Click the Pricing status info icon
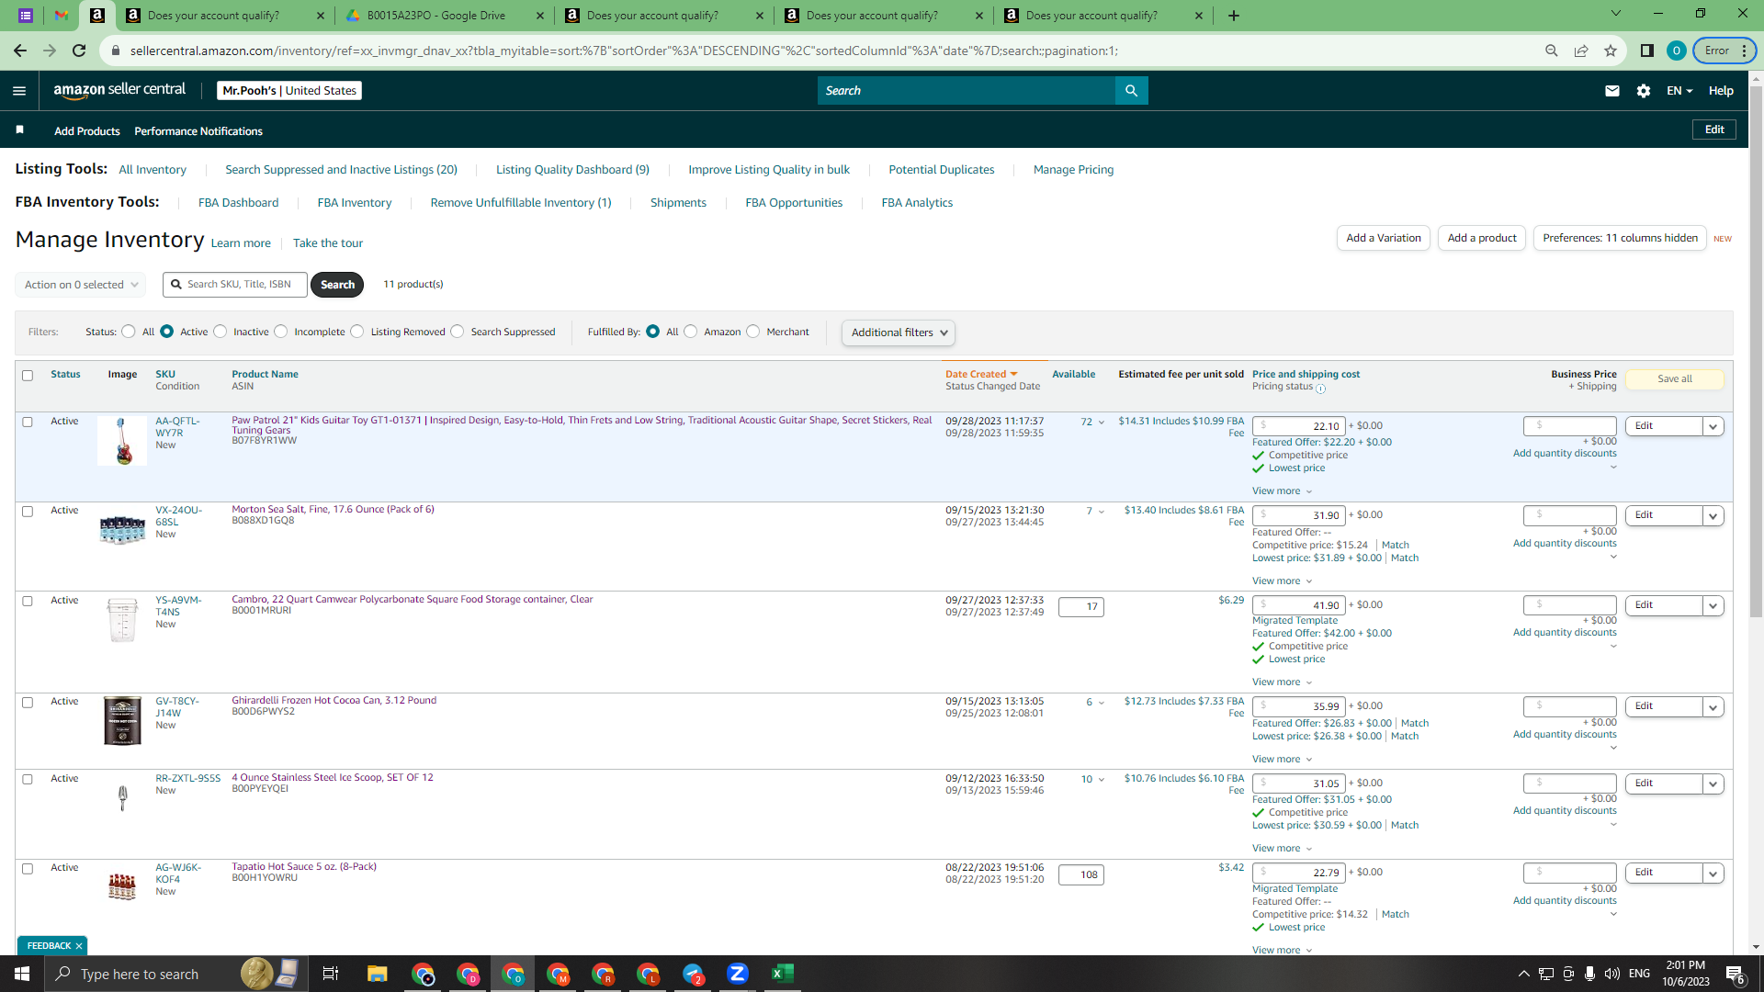 1320,389
